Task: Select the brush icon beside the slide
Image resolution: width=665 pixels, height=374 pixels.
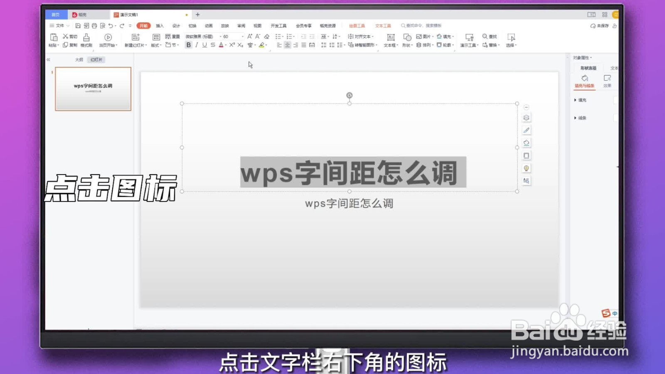Action: (526, 130)
